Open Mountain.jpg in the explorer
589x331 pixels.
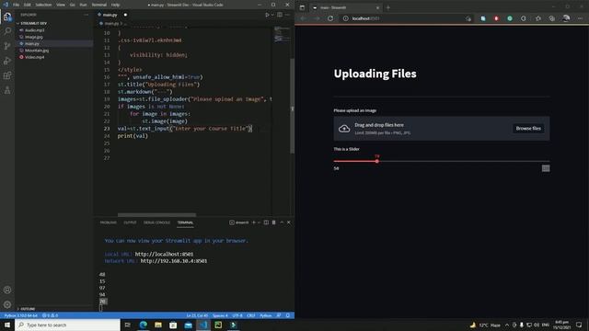pyautogui.click(x=37, y=51)
